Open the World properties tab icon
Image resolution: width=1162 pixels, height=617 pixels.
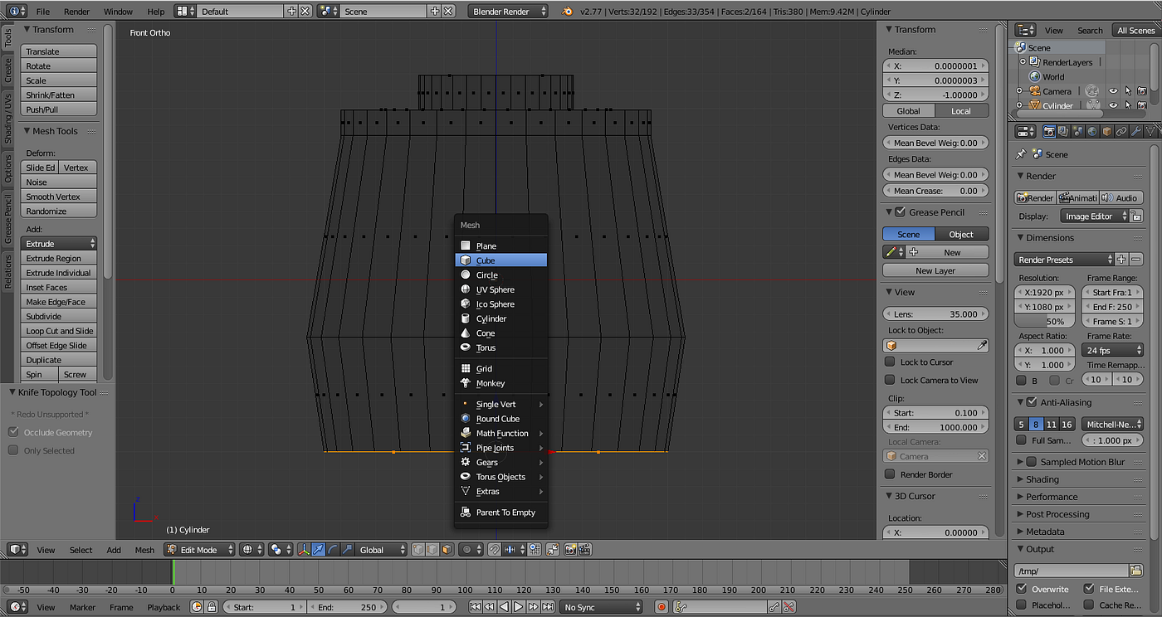(x=1092, y=131)
